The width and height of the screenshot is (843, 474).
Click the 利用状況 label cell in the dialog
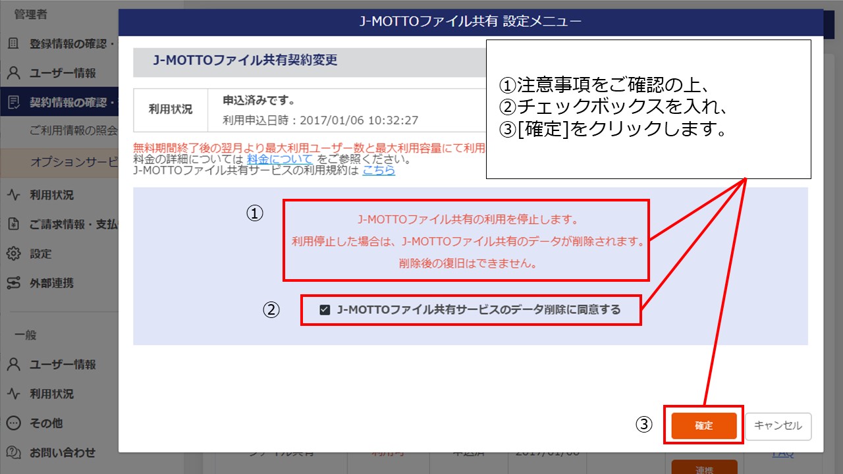171,109
